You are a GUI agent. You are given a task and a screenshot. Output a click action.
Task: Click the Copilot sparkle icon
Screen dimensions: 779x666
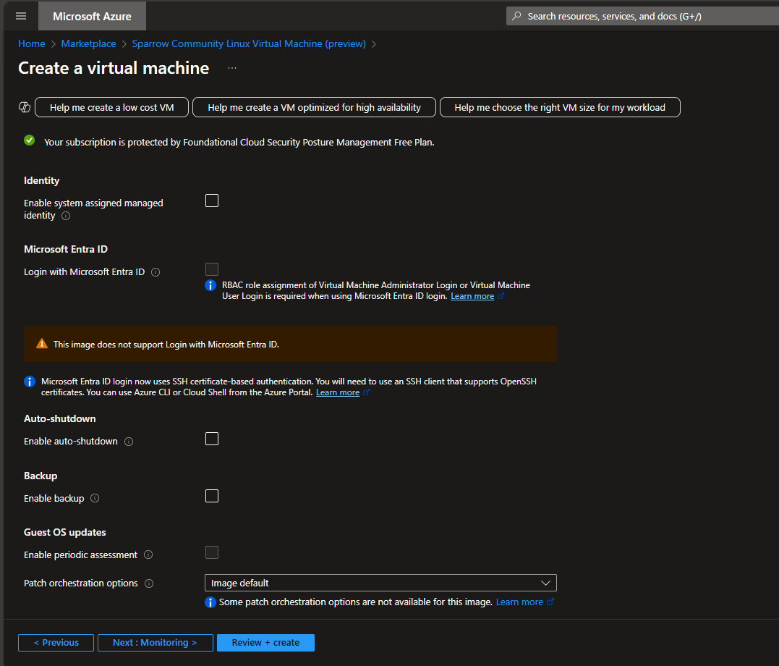[24, 106]
